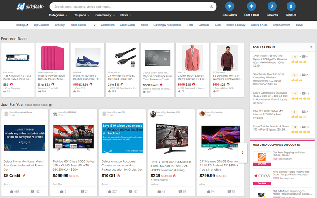Open Kohl's Cardholders Stackable Codes deal

271,98
